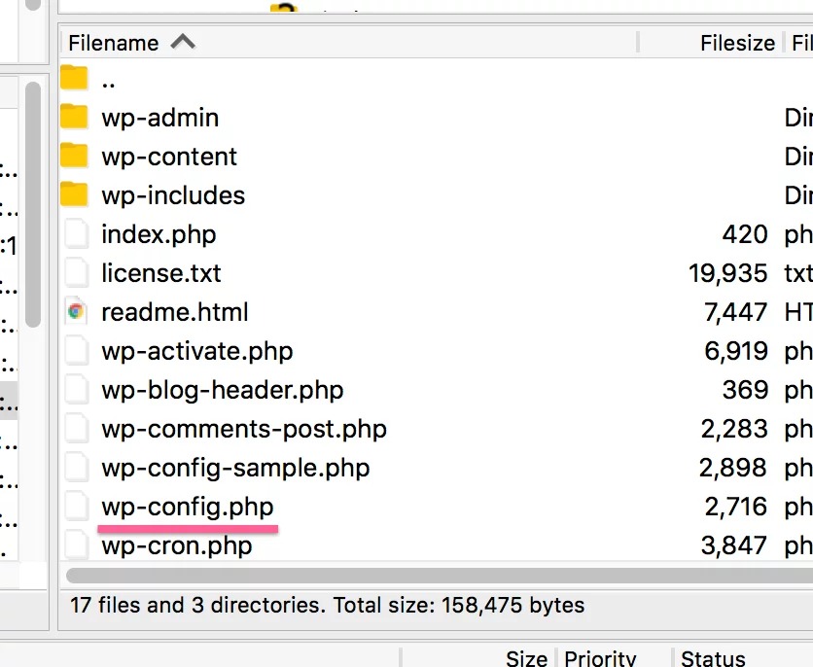
Task: Click the Chrome icon beside readme.html
Action: click(x=77, y=311)
